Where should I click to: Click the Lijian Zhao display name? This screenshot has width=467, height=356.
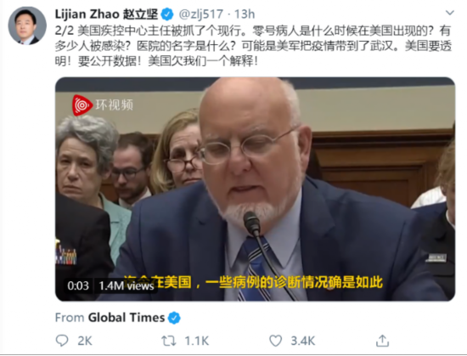[x=107, y=14]
